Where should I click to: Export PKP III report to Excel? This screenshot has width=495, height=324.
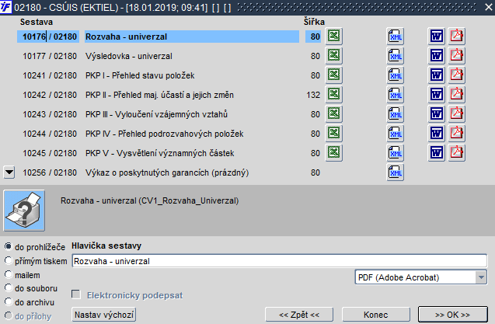point(333,114)
